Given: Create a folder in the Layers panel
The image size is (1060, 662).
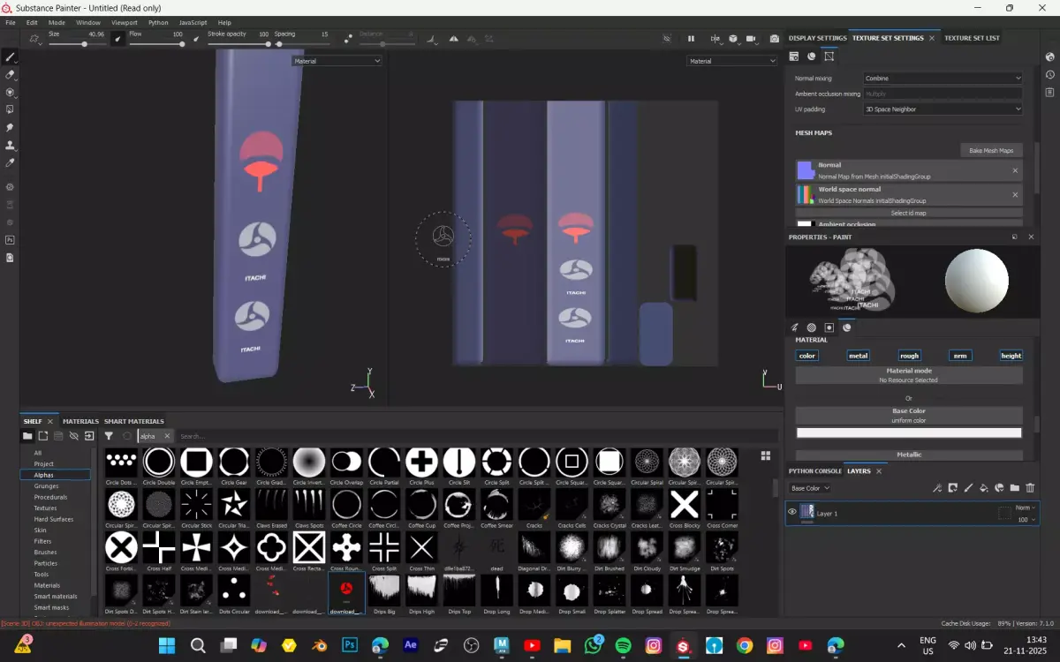Looking at the screenshot, I should (1014, 488).
